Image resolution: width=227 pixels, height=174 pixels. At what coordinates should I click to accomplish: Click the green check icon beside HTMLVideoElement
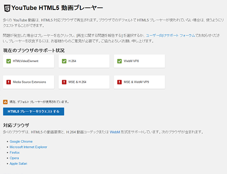(9, 61)
